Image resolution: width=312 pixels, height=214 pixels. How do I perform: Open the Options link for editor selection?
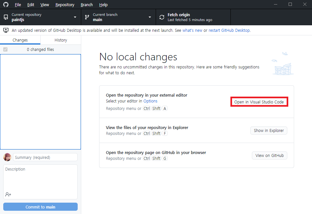[150, 101]
